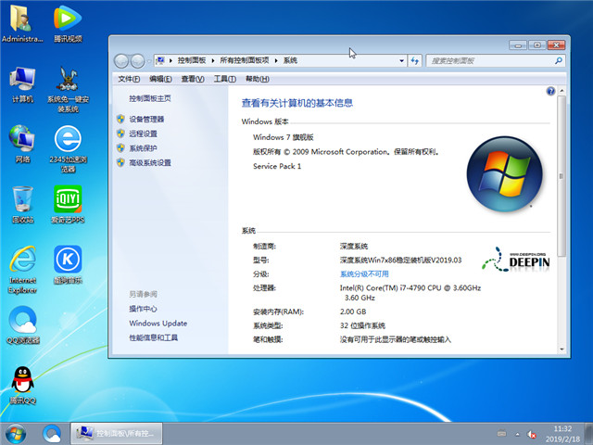Open Windows Update link

coord(158,324)
